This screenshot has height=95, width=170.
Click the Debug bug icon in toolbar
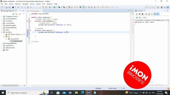[x=50, y=7]
